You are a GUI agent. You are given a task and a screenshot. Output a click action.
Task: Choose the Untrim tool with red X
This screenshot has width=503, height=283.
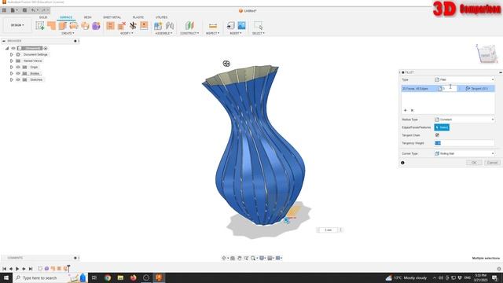(x=122, y=25)
